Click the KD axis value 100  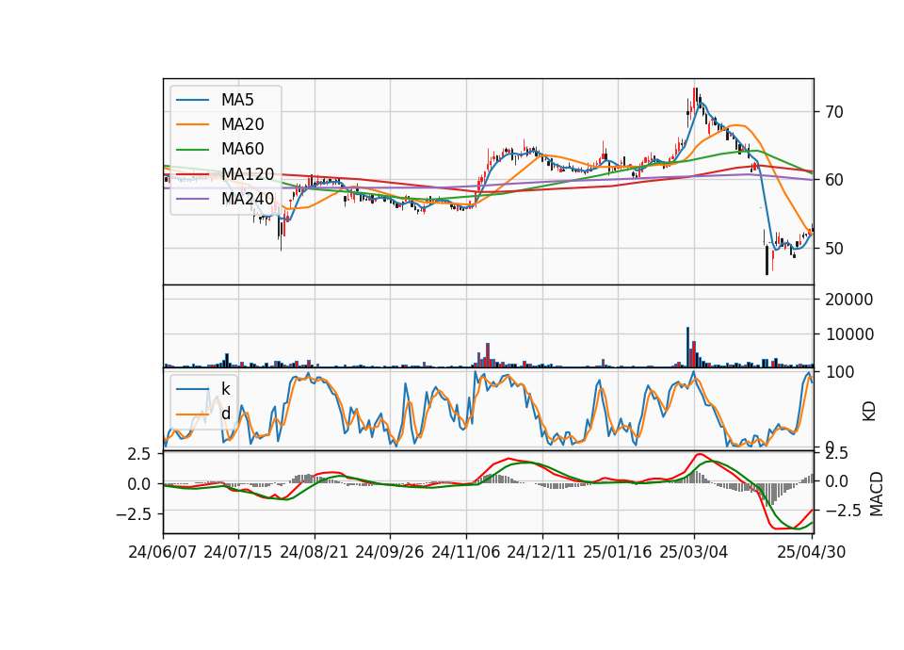[841, 372]
